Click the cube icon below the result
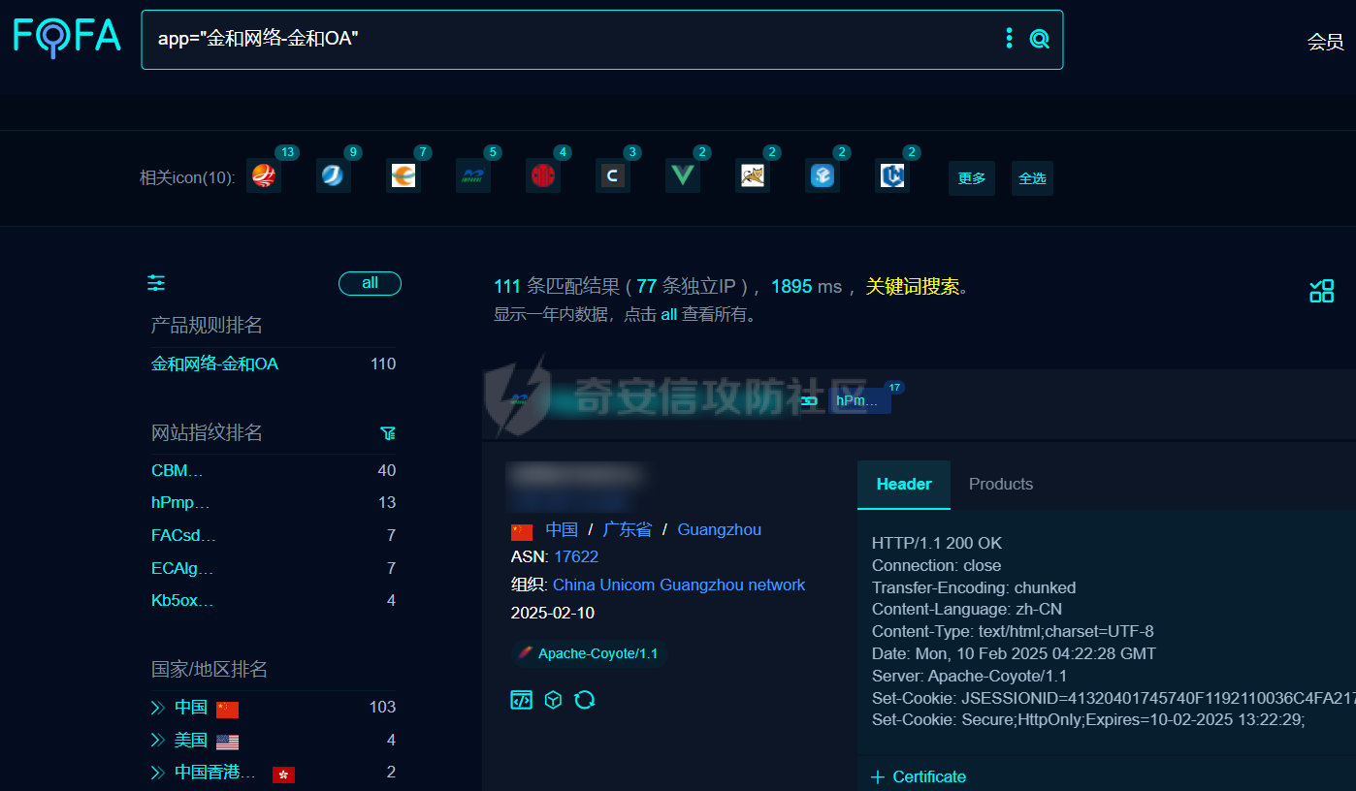This screenshot has width=1356, height=791. [x=553, y=700]
